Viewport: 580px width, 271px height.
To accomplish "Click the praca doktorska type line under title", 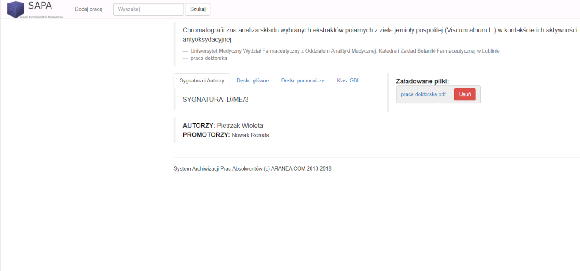I will tap(209, 58).
